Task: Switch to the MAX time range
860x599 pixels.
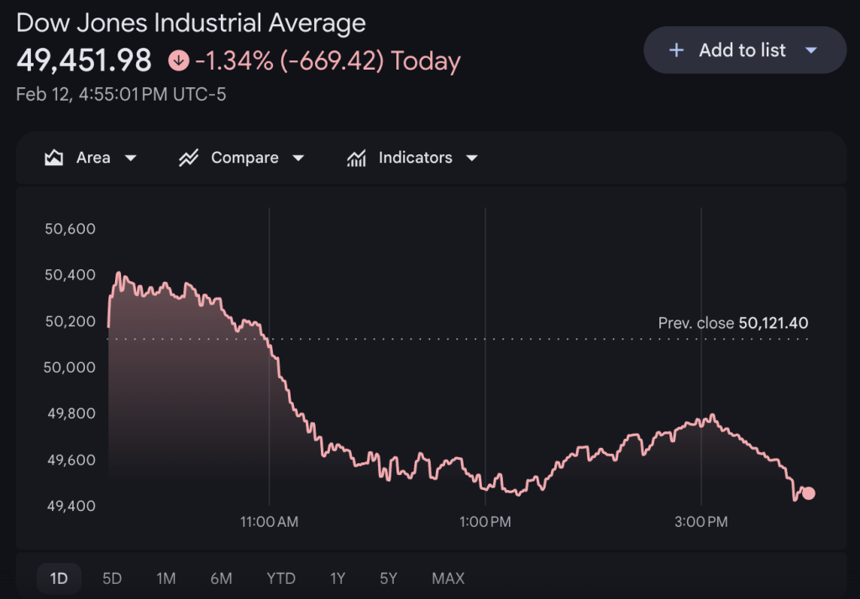Action: point(448,578)
